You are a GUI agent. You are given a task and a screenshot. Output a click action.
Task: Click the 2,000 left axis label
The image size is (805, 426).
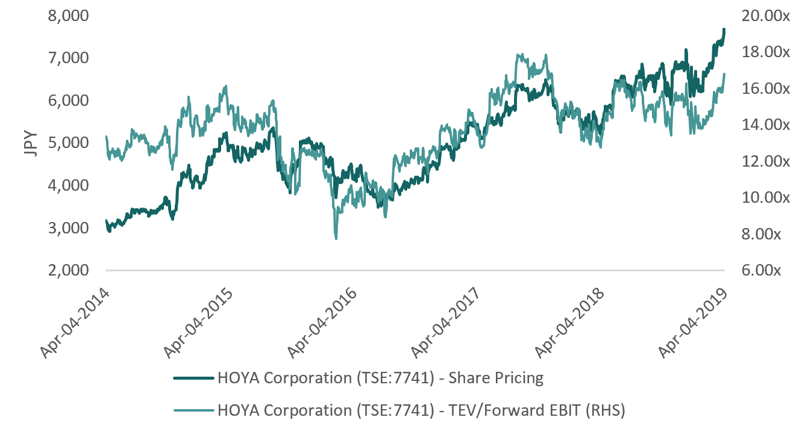(x=69, y=271)
